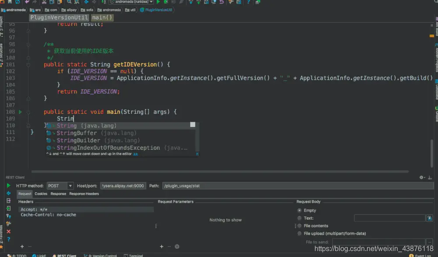Image resolution: width=438 pixels, height=257 pixels.
Task: Click the run gutter arrow at line 108
Action: pyautogui.click(x=20, y=112)
